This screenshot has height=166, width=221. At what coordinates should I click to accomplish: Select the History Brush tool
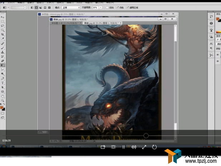tap(3, 57)
